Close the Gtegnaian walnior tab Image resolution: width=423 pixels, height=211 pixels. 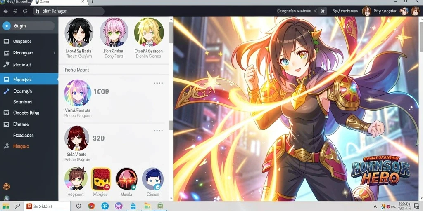315,11
